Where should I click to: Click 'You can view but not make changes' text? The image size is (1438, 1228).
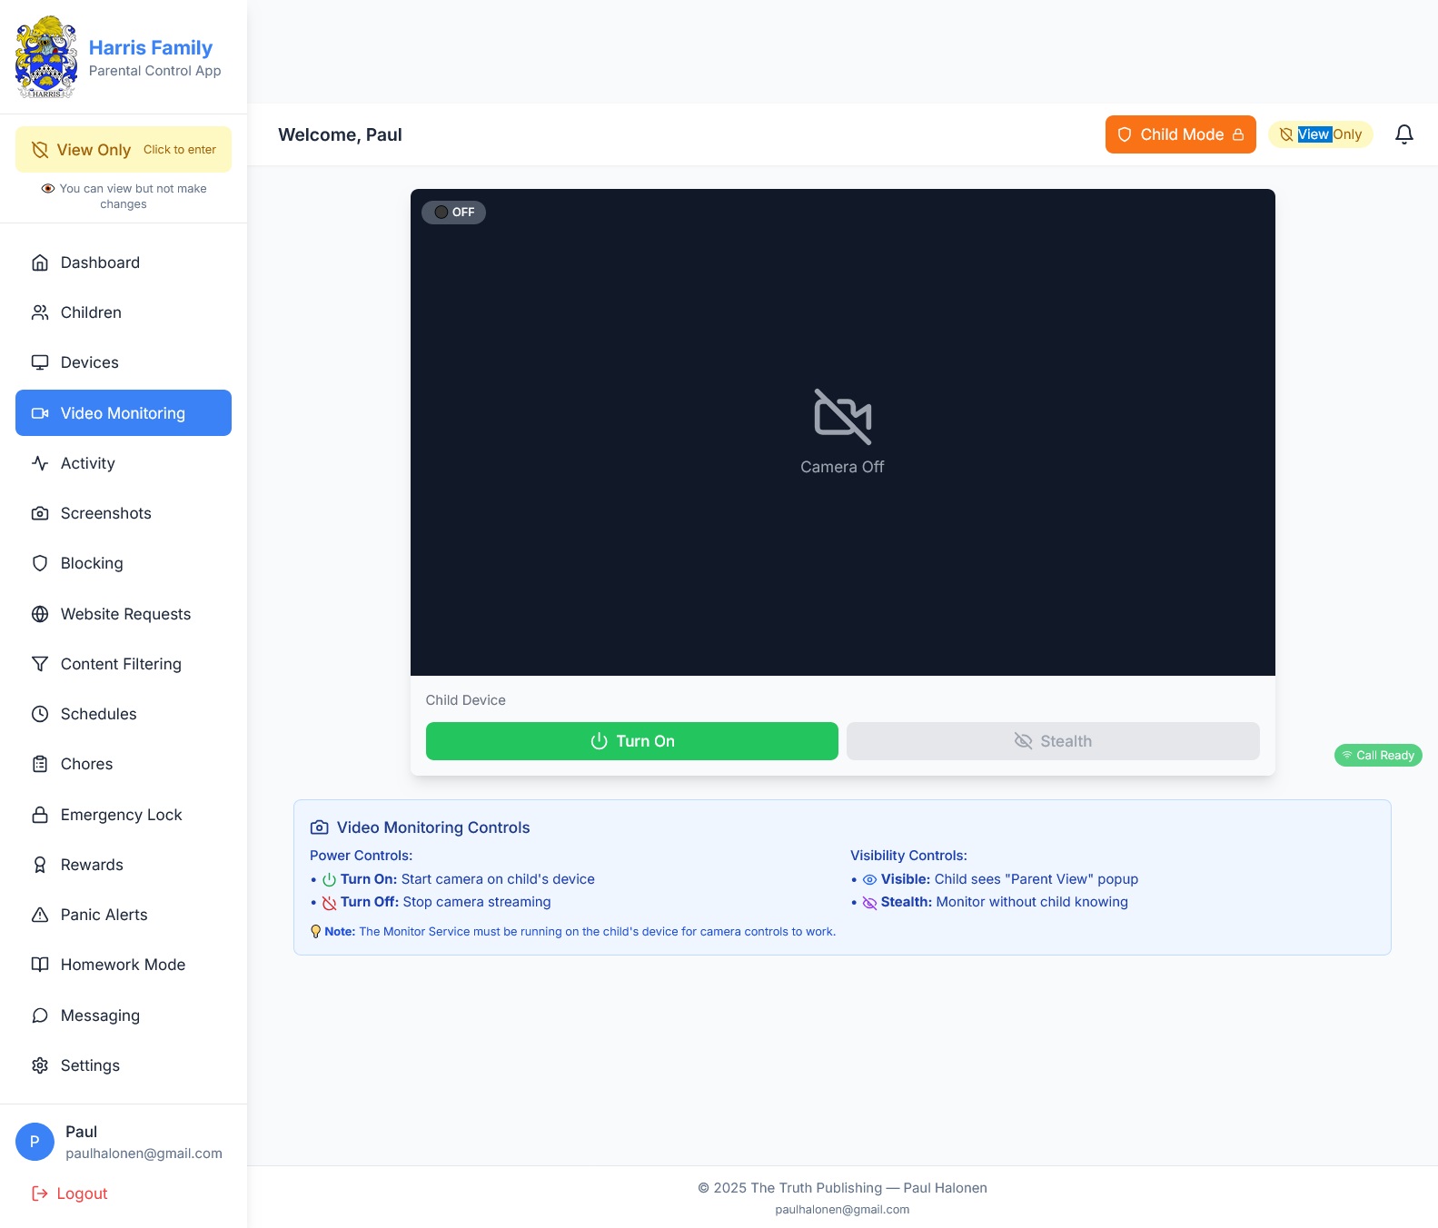[124, 196]
